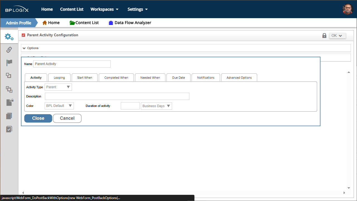Viewport: 357px width, 201px height.
Task: Click the vertical scrollbar down arrow
Action: pyautogui.click(x=349, y=188)
